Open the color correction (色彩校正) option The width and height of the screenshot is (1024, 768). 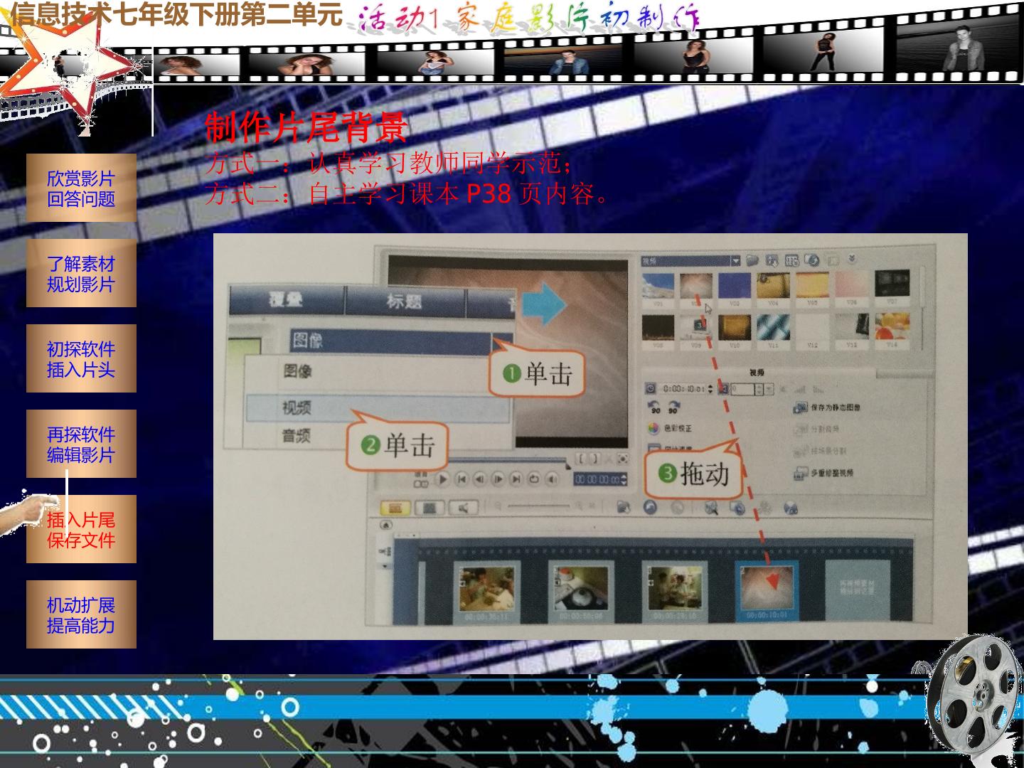[670, 428]
